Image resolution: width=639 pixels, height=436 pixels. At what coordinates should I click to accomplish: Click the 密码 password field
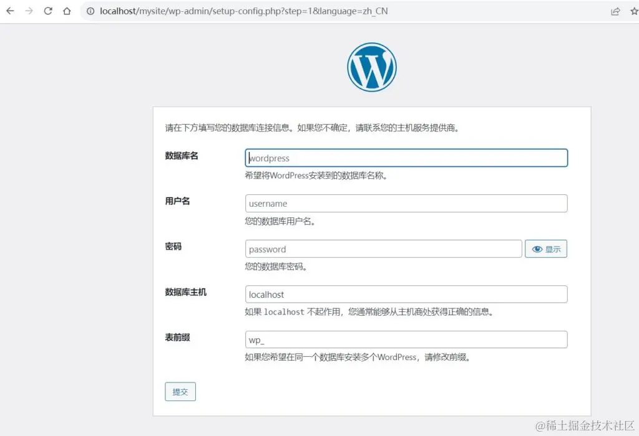[x=384, y=249]
